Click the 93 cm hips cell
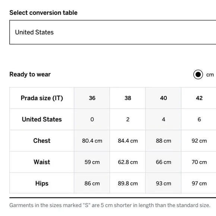This screenshot has width=216, height=216. tap(163, 183)
